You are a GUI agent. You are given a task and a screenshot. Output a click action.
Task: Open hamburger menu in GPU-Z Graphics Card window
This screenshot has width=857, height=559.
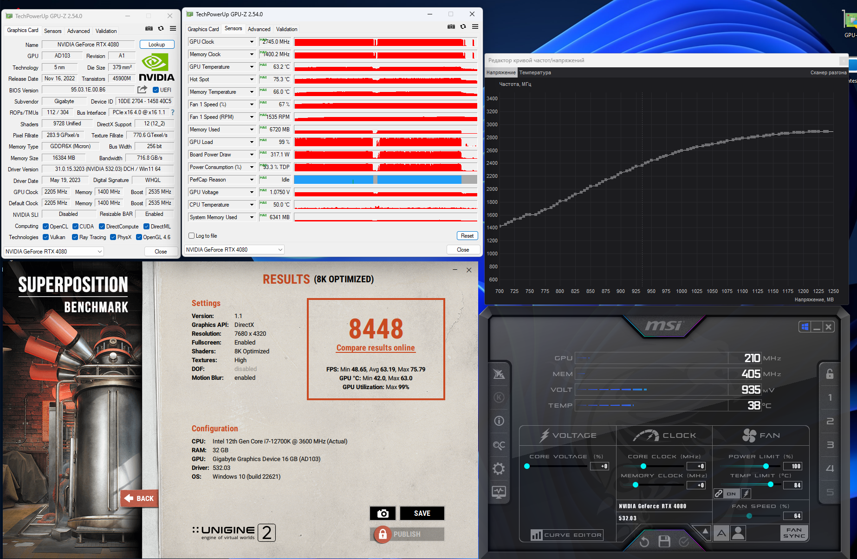coord(173,29)
